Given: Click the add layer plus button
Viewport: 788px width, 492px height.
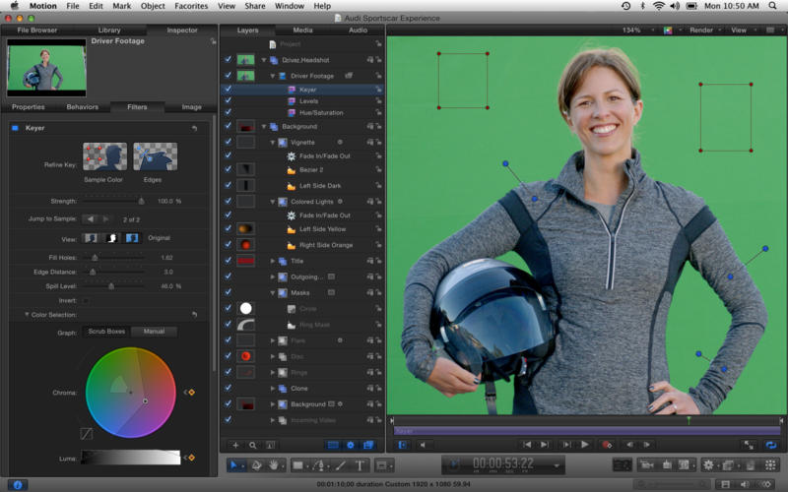Looking at the screenshot, I should tap(234, 445).
